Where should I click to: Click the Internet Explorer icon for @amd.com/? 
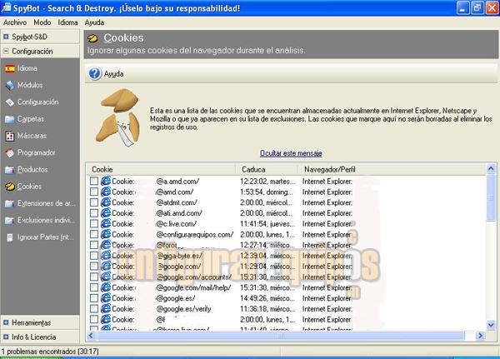point(106,192)
